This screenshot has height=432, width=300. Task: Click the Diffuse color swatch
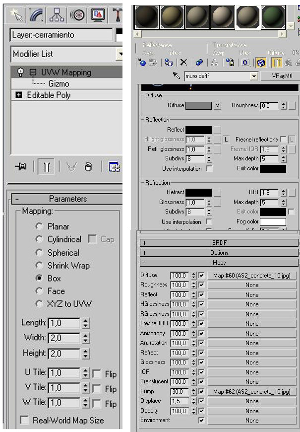point(198,106)
